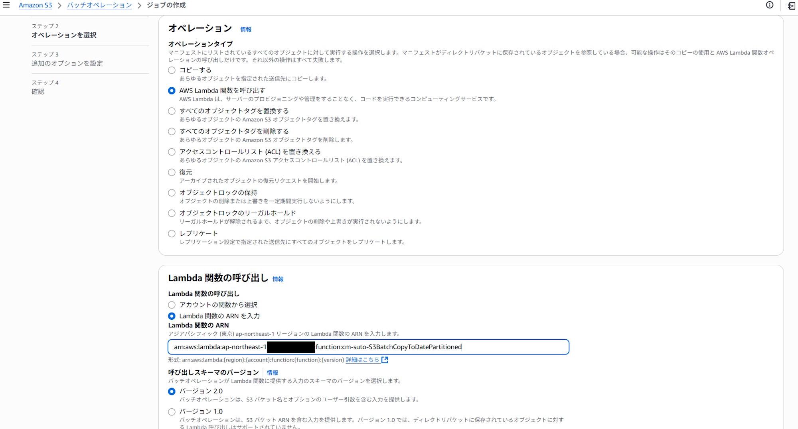The height and width of the screenshot is (429, 798).
Task: Choose オブジェクトロックのリーガルホールド option
Action: coord(172,213)
